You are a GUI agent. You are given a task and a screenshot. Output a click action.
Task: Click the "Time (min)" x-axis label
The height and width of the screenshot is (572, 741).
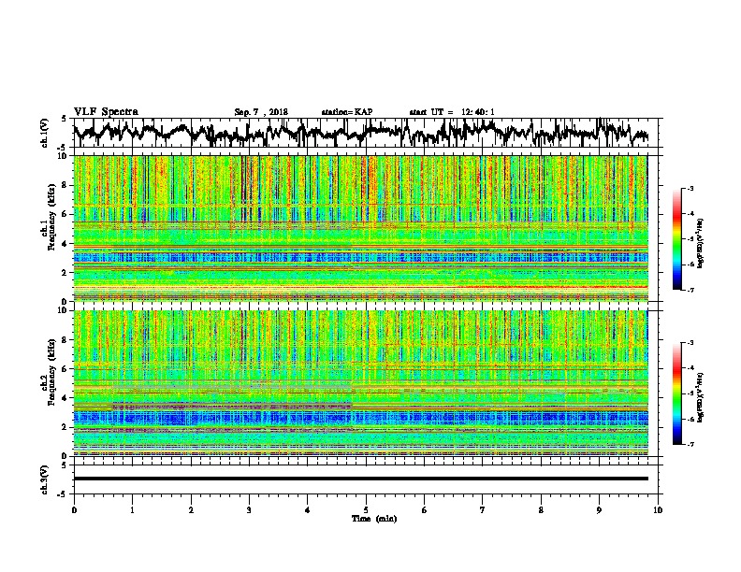tap(374, 519)
